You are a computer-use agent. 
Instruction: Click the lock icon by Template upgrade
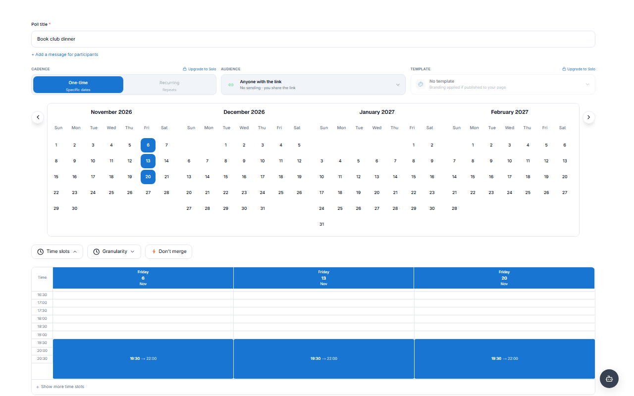click(564, 69)
